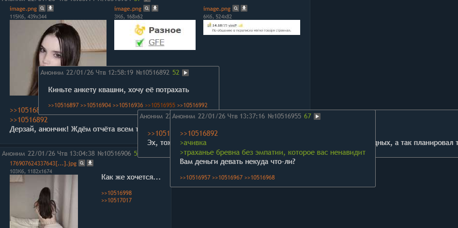Click the post number №10516906
Screen dimensions: 458x228
(114, 153)
